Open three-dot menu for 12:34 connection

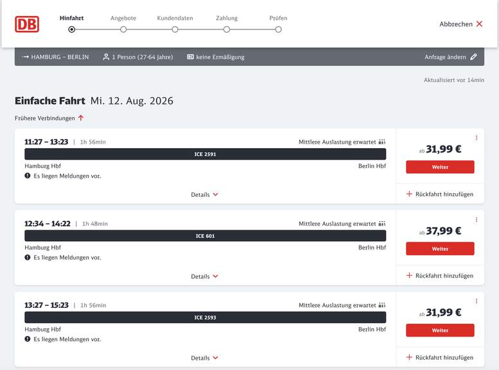coord(477,219)
